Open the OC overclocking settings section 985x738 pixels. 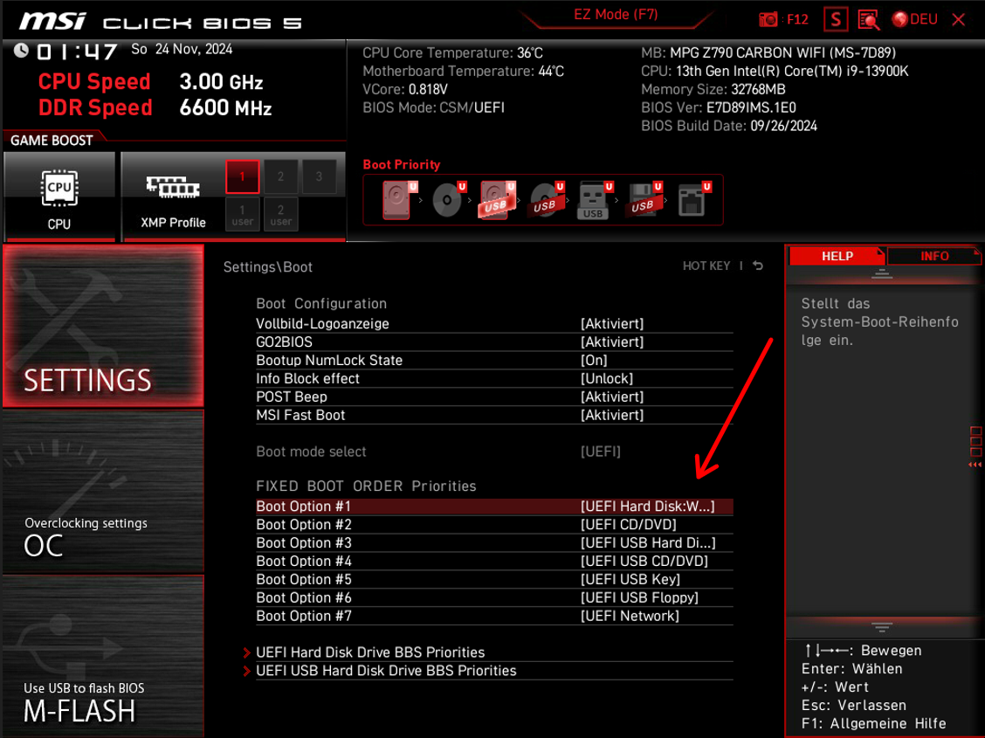point(103,491)
